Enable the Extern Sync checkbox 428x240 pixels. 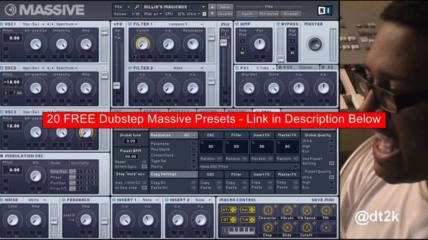coord(144,167)
